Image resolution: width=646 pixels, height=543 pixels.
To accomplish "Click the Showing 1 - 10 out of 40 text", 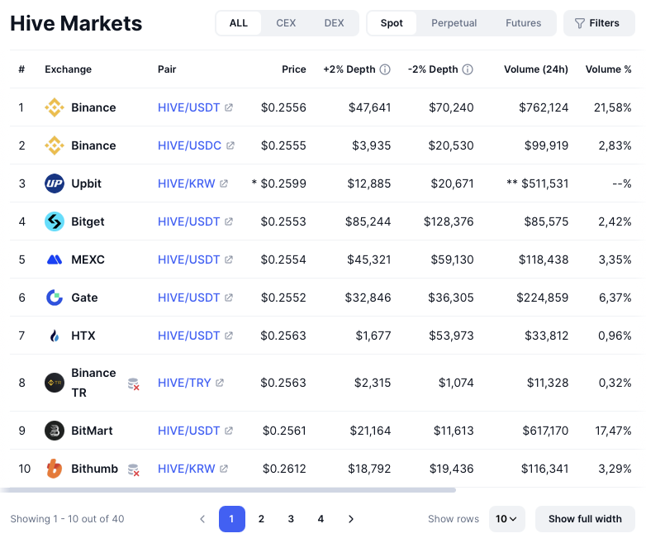I will (67, 519).
